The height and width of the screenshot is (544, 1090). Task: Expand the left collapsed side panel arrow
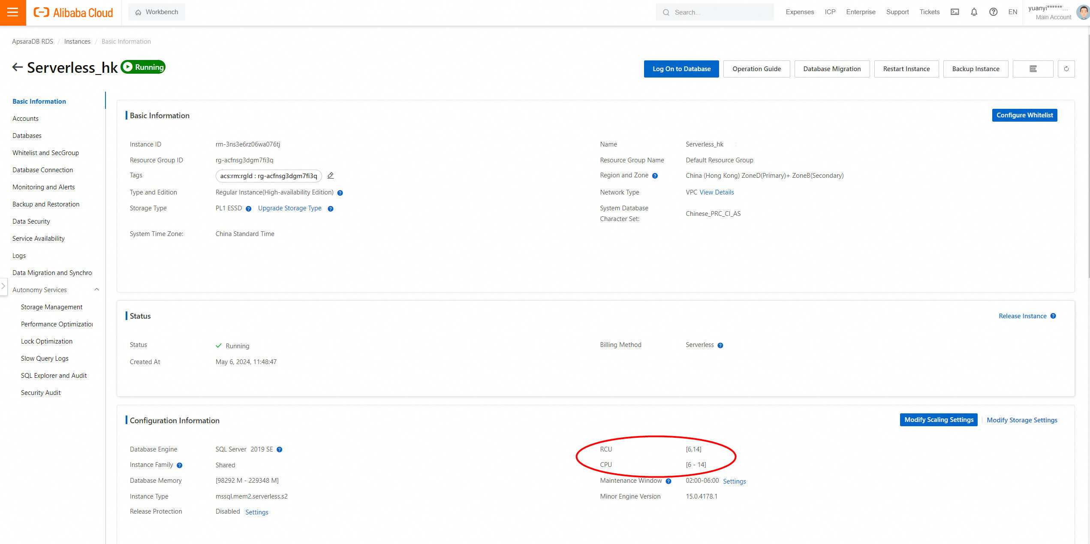3,286
